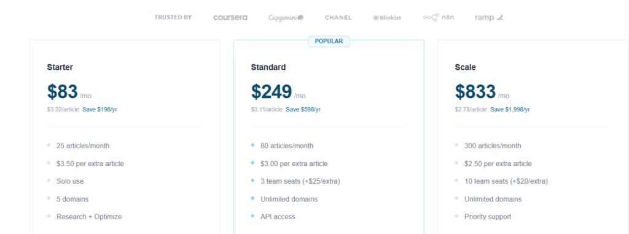Viewport: 629px width, 234px height.
Task: Click the ramp logo
Action: pos(488,18)
